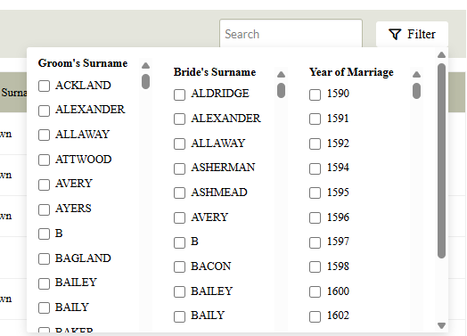This screenshot has height=336, width=467.
Task: Check ALLAWAY in Groom's Surname list
Action: coord(44,135)
